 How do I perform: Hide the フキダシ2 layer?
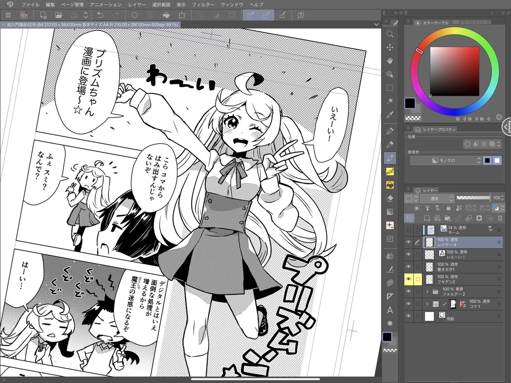click(409, 279)
